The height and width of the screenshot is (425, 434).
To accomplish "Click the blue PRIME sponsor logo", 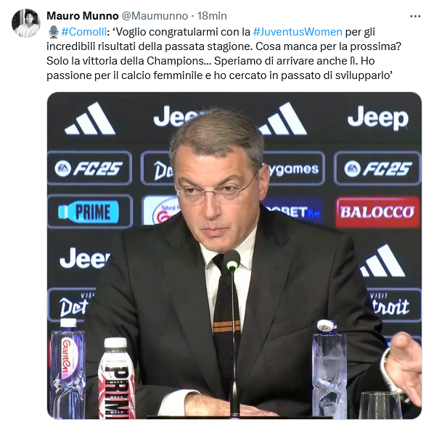I will click(x=89, y=212).
